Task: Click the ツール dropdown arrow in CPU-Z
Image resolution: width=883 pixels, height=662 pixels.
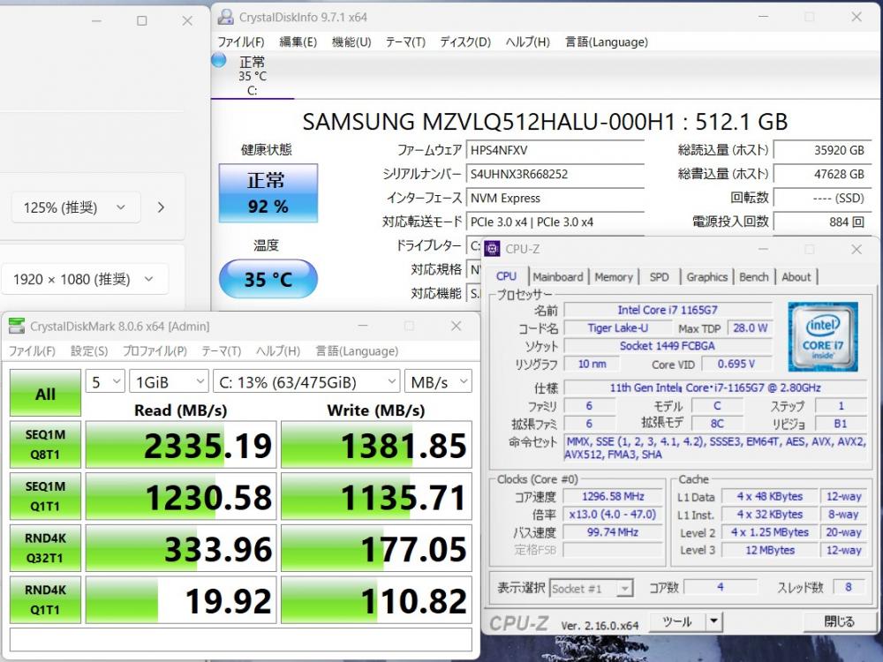Action: pos(713,621)
